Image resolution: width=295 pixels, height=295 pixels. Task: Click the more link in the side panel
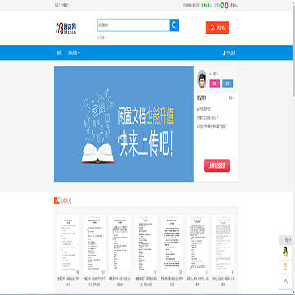coord(232,98)
